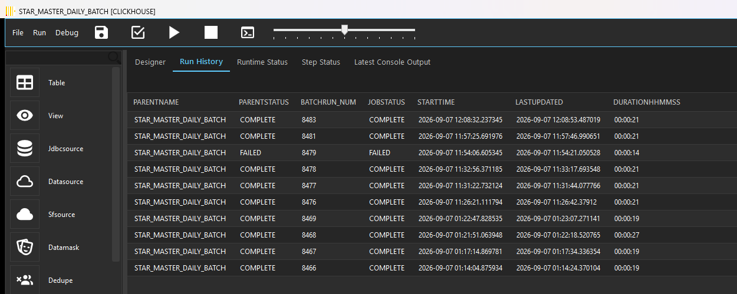The width and height of the screenshot is (737, 294).
Task: Select batch run number 8468 cell
Action: 309,235
